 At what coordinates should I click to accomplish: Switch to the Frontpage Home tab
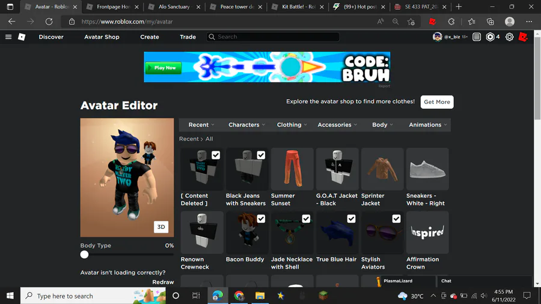pyautogui.click(x=112, y=7)
